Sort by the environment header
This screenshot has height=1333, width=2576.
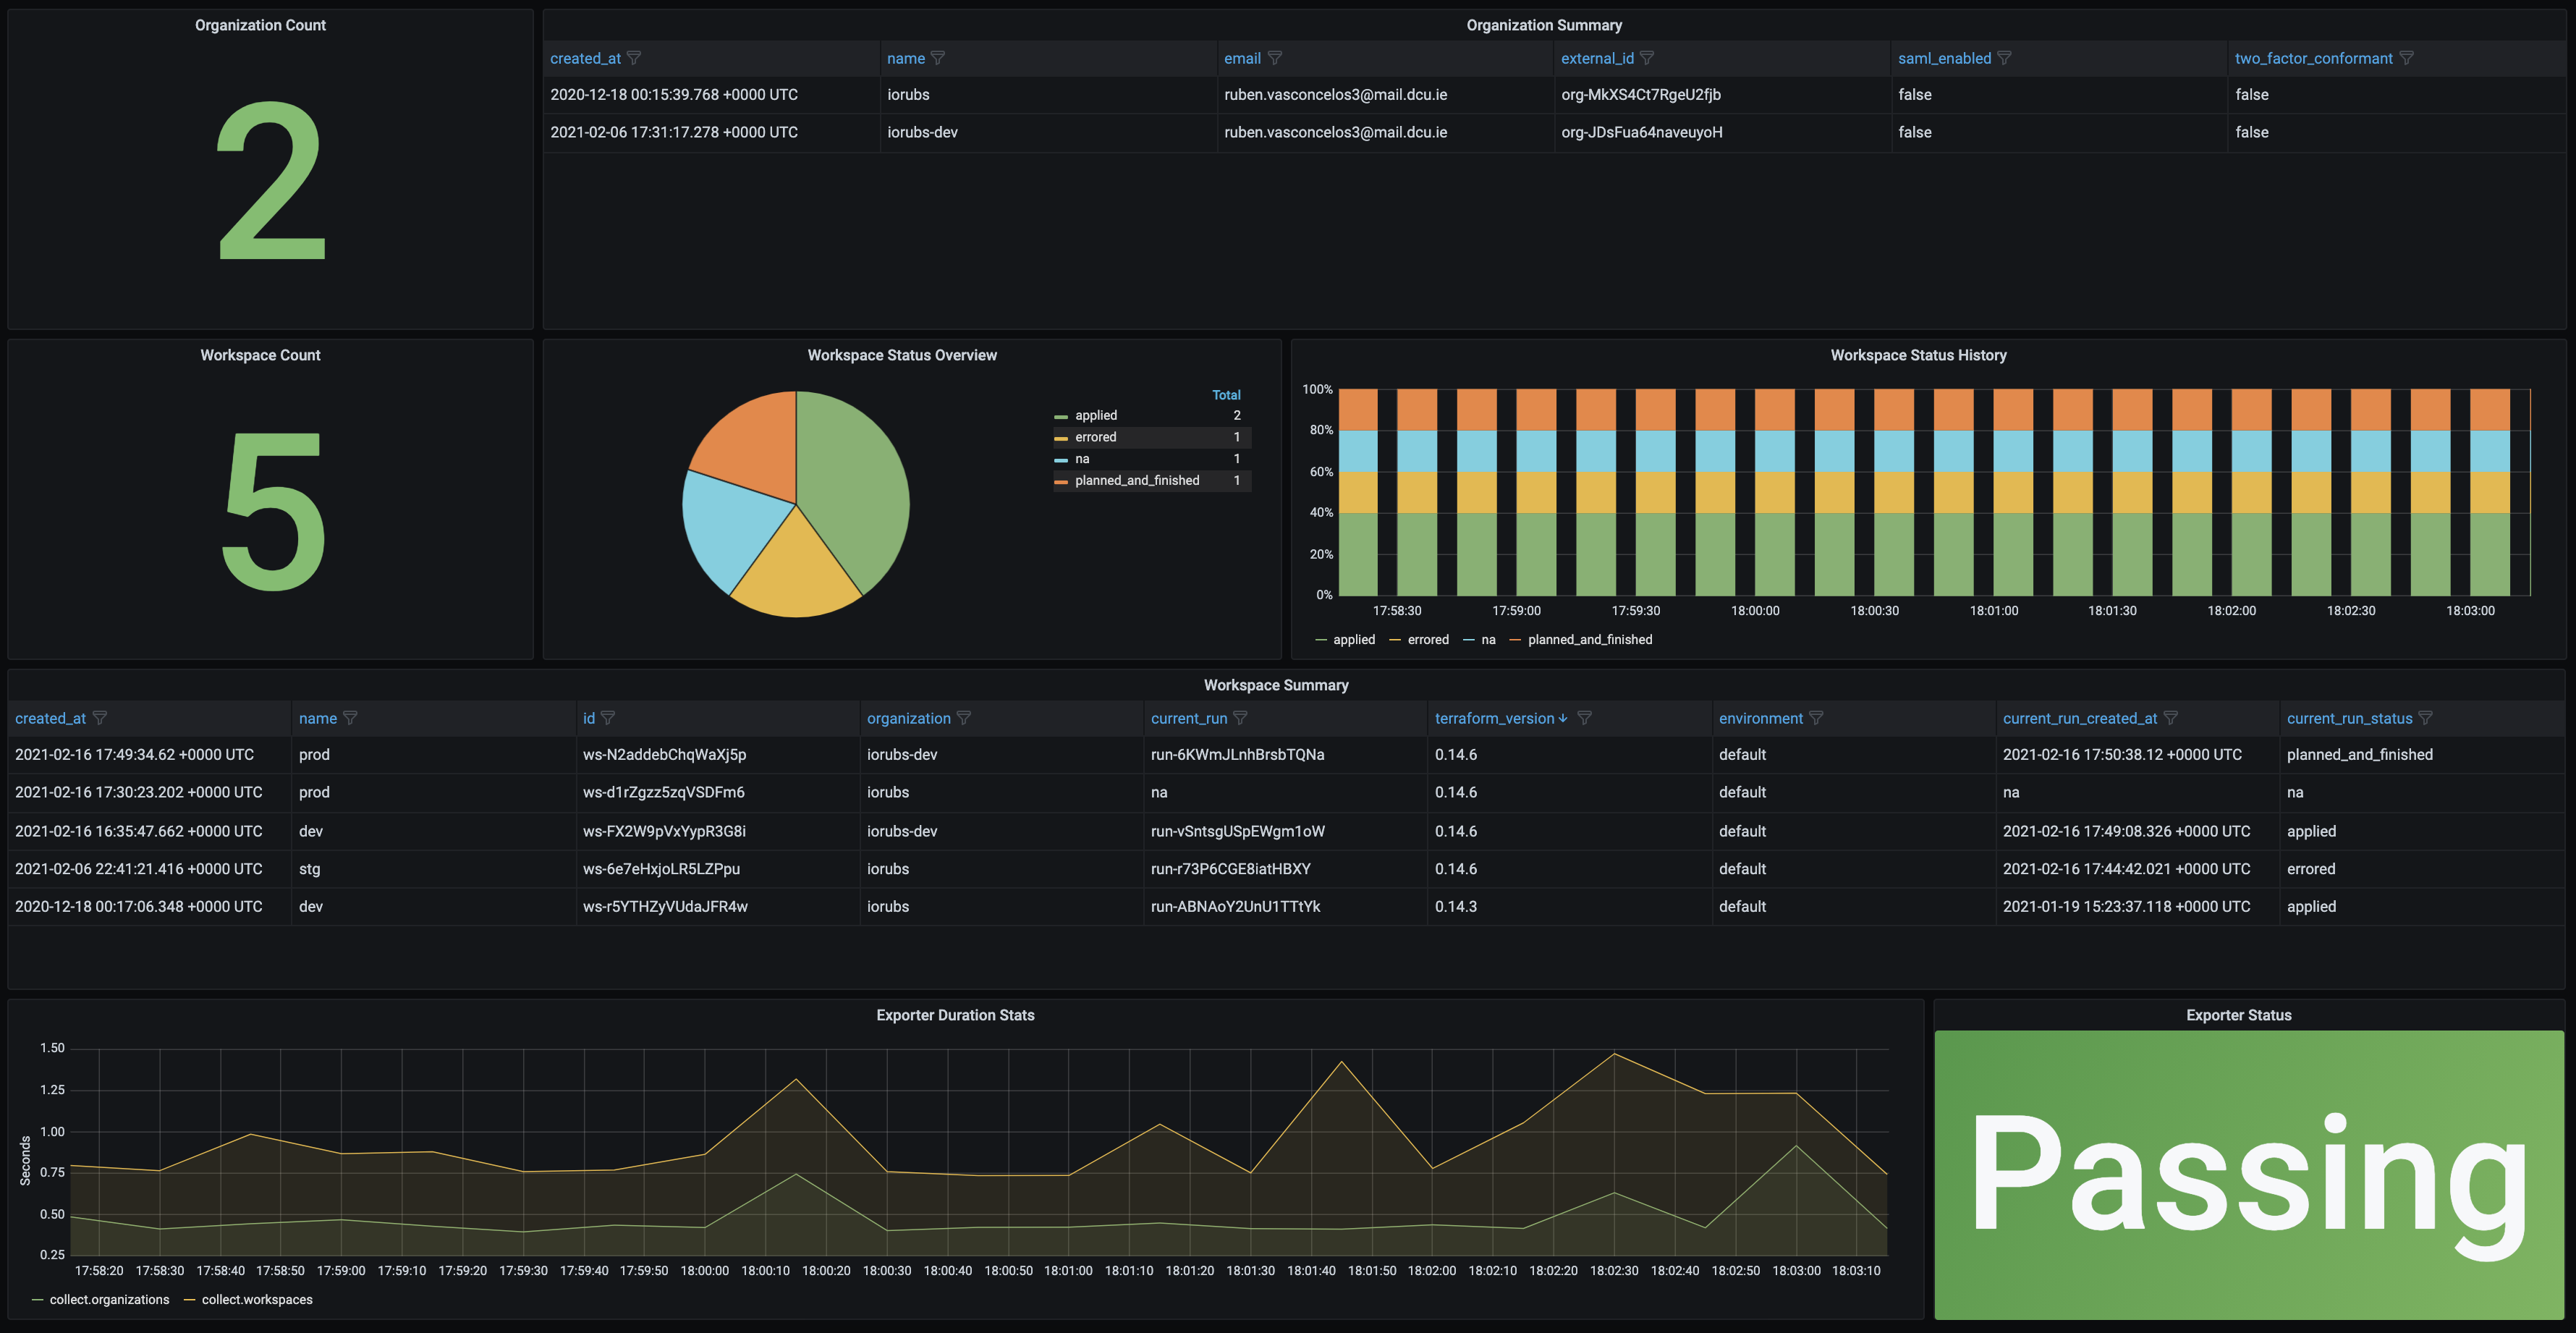(x=1760, y=718)
